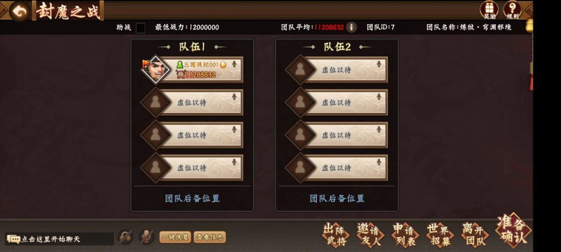Select 世界招募 world recruit
This screenshot has width=561, height=252.
(439, 235)
